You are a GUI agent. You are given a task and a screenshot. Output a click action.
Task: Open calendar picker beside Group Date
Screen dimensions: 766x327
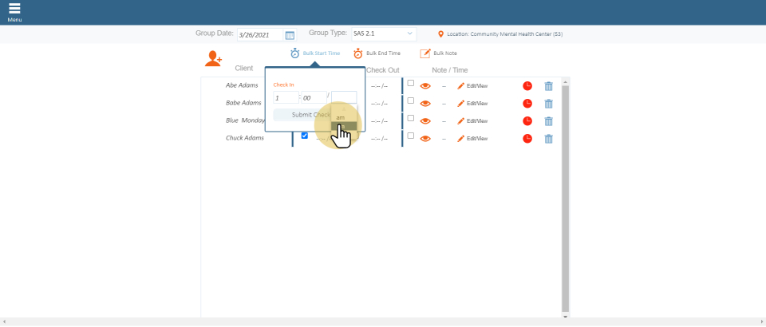(290, 35)
